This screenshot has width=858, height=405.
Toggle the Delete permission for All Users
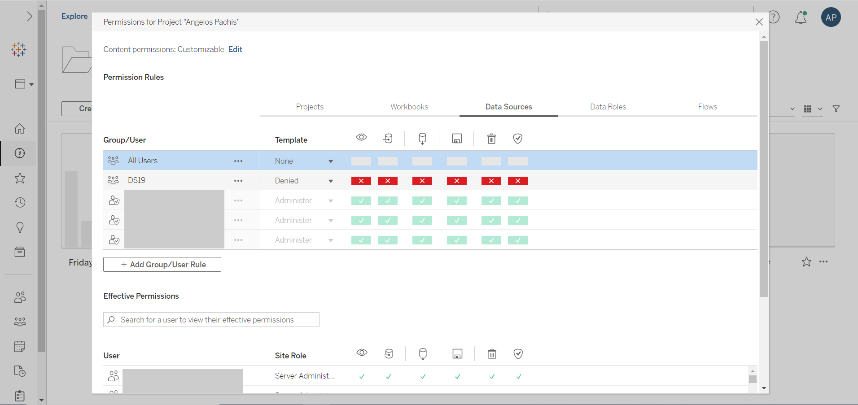[491, 161]
